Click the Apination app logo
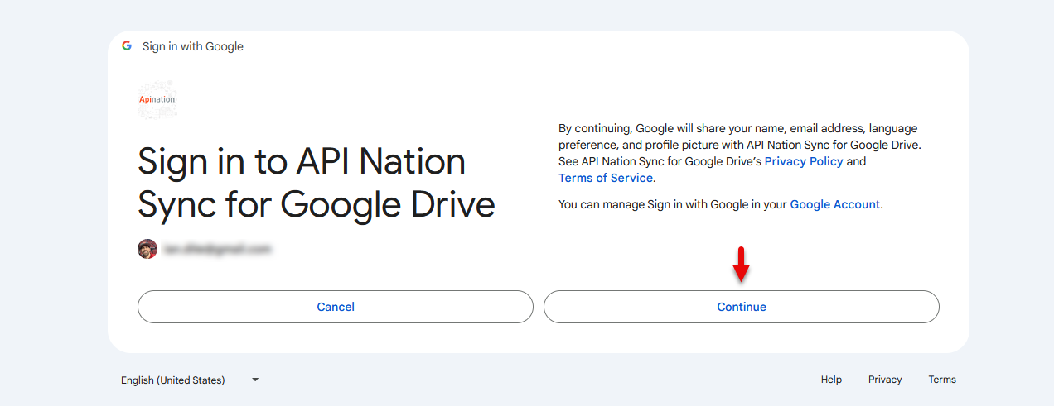 click(157, 99)
